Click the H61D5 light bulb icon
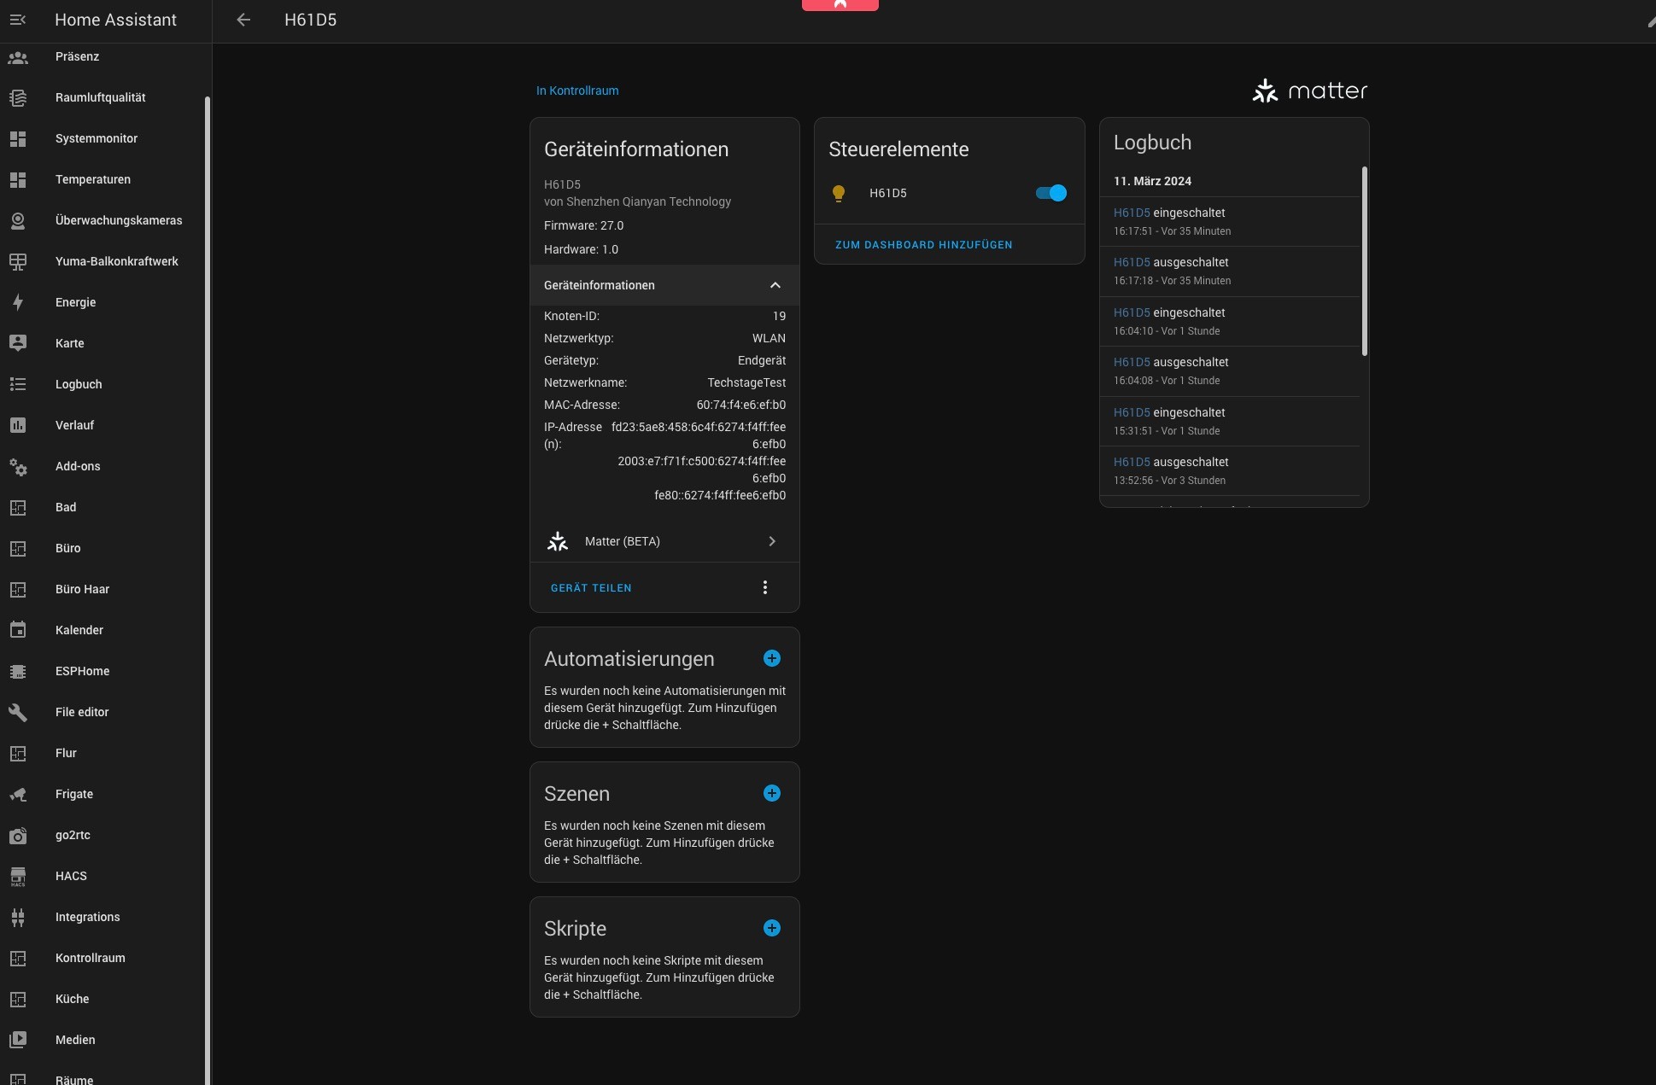The image size is (1656, 1085). click(x=839, y=194)
